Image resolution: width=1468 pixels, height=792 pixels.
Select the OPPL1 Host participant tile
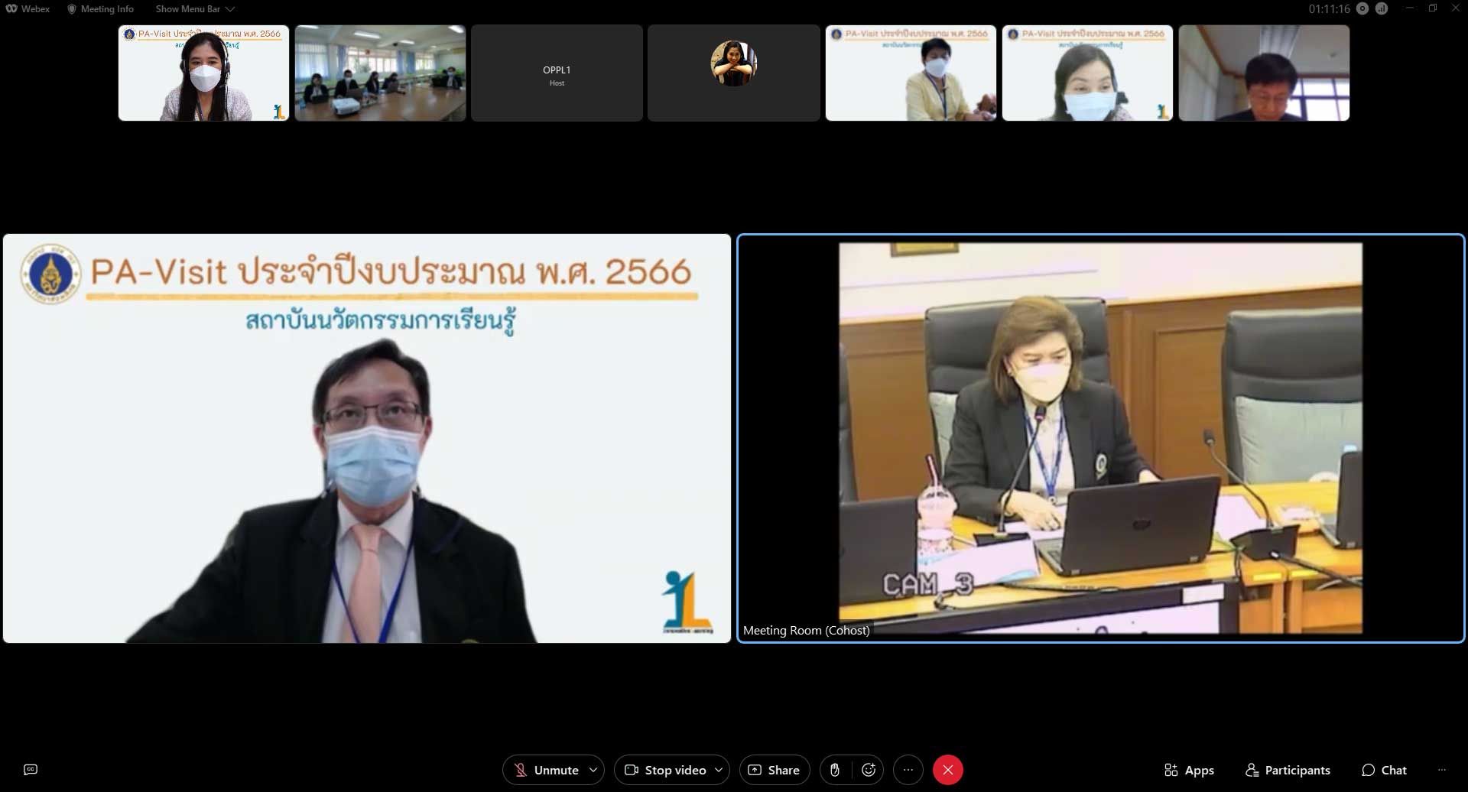click(557, 73)
